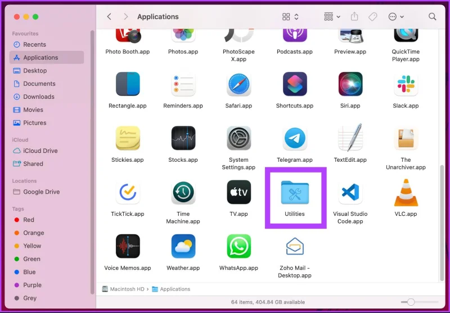Select the Preview.app icon
This screenshot has width=450, height=313.
[x=350, y=35]
